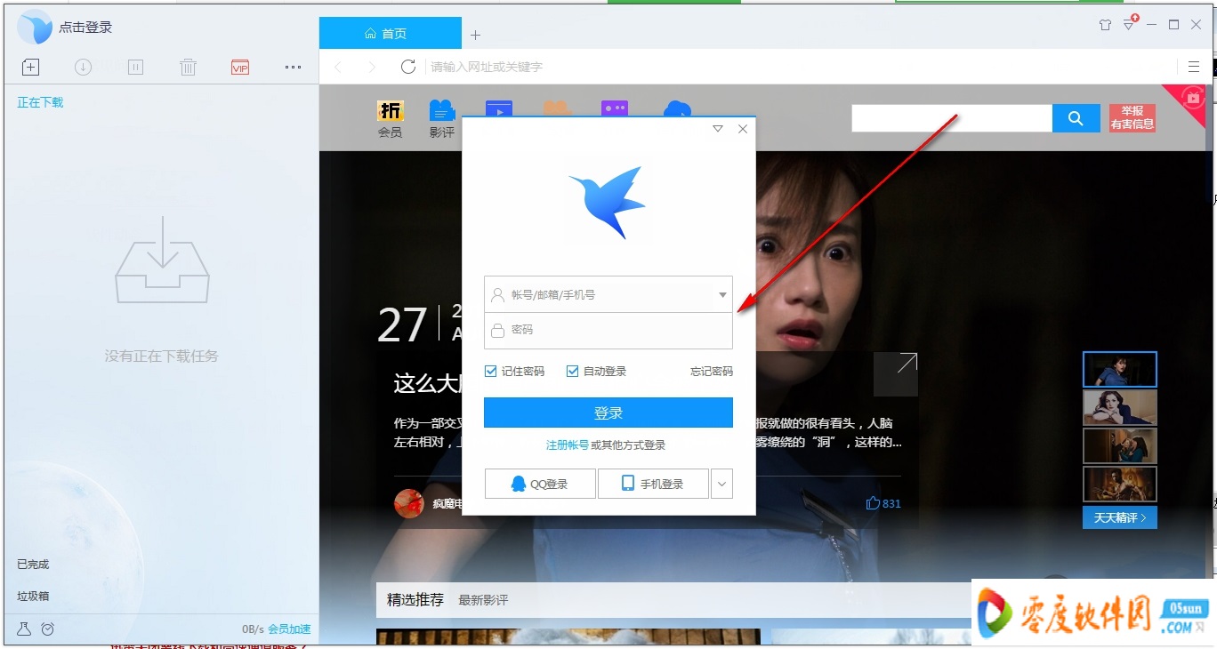Image resolution: width=1217 pixels, height=649 pixels.
Task: Switch to the 首页 browser tab
Action: point(390,34)
